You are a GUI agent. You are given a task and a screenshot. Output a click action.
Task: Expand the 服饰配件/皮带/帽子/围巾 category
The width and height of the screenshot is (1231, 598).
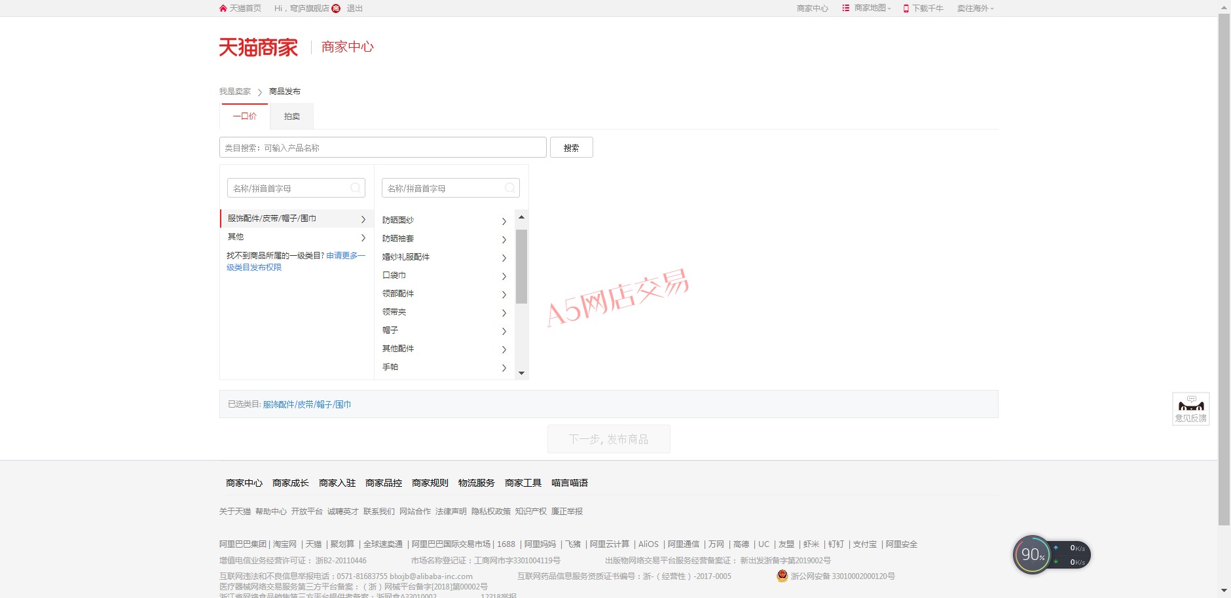tap(293, 219)
